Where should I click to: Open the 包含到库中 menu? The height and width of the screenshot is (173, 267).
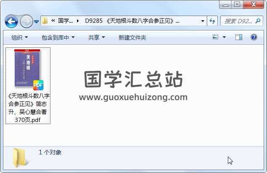[58, 38]
